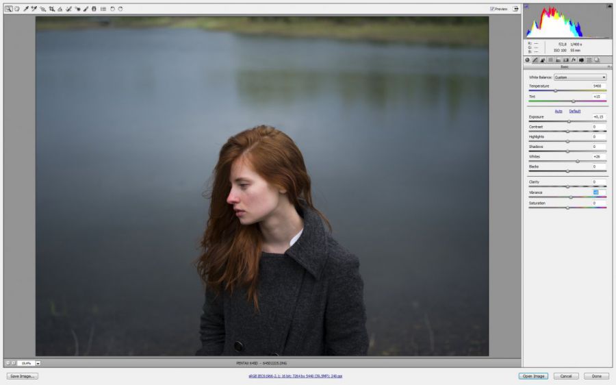Click the Exposure slider track

coord(567,121)
